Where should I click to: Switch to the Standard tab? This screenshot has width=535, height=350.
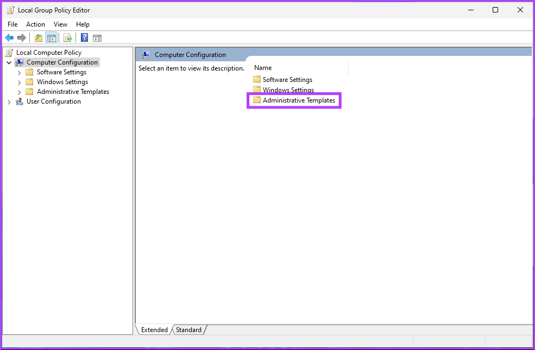[188, 330]
